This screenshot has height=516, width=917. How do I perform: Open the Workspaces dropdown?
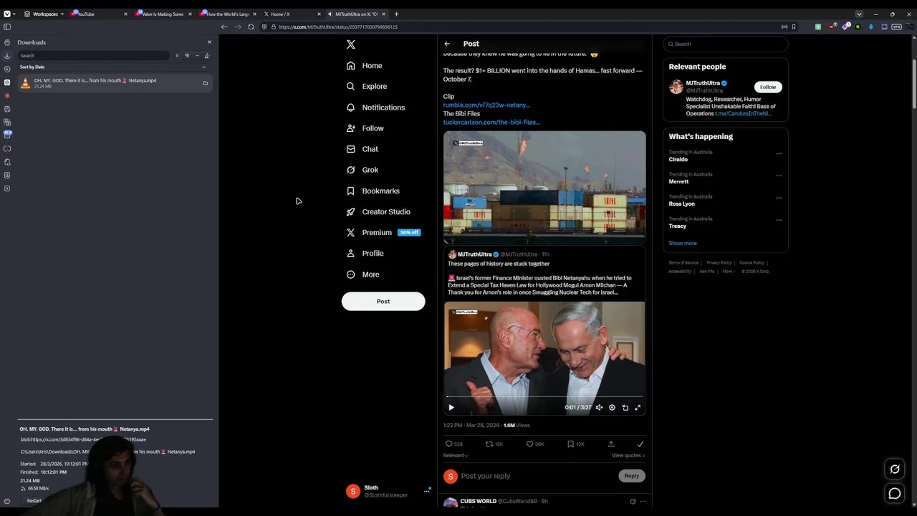tap(44, 14)
